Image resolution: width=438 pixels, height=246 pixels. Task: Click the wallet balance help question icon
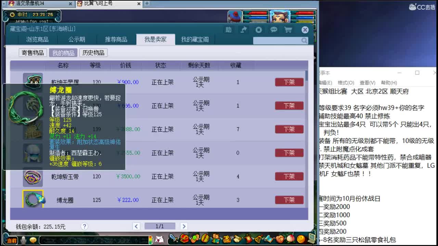click(x=84, y=226)
